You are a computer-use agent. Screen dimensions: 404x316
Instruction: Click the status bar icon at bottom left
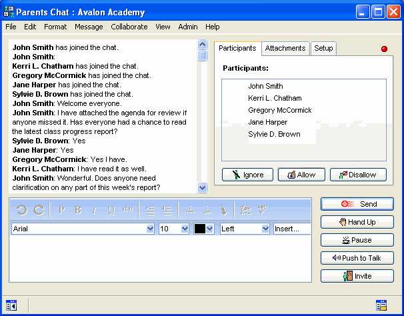click(11, 305)
